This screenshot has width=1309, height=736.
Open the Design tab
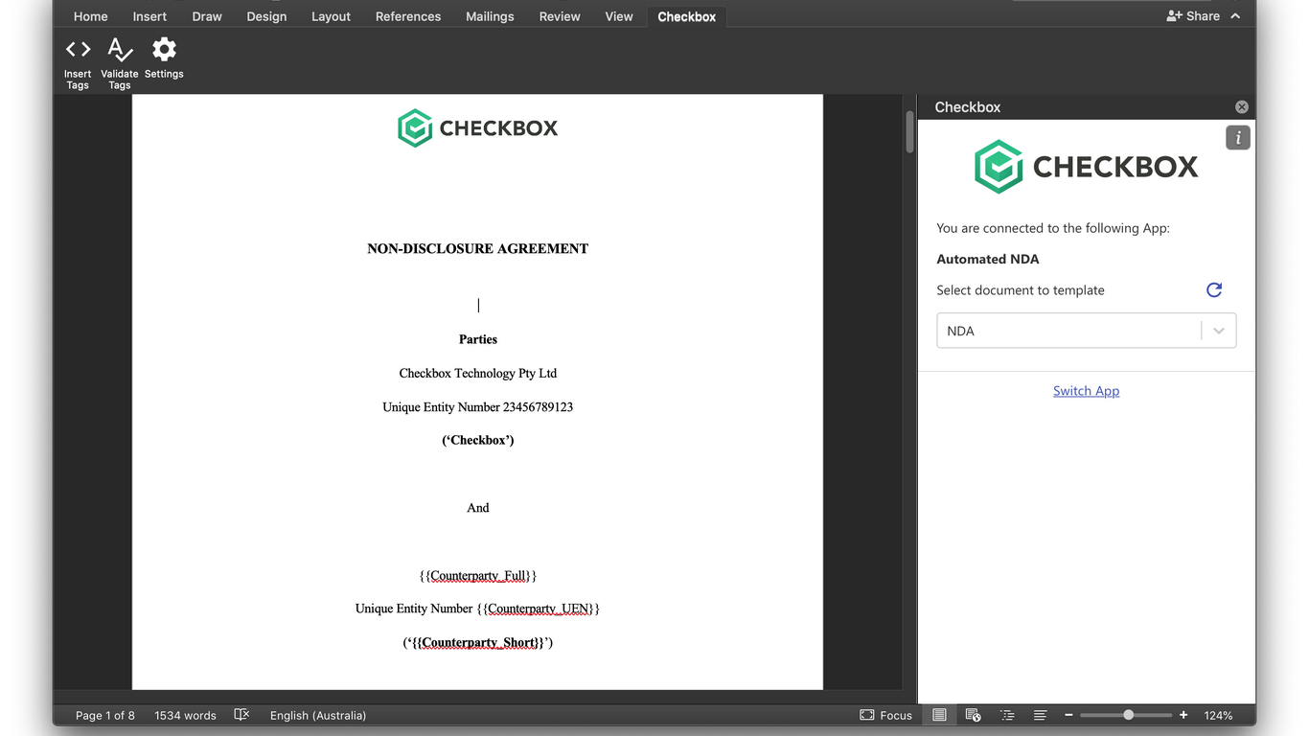(266, 16)
